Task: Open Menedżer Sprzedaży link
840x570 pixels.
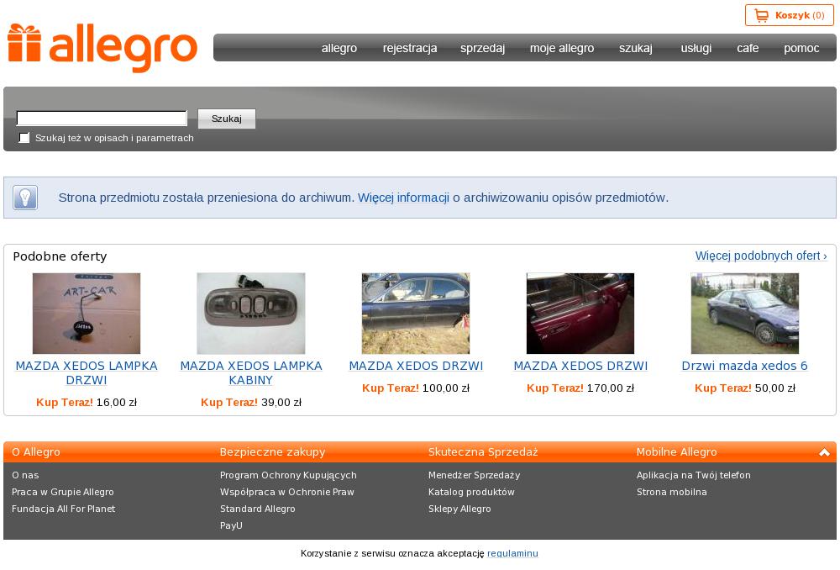Action: tap(474, 475)
